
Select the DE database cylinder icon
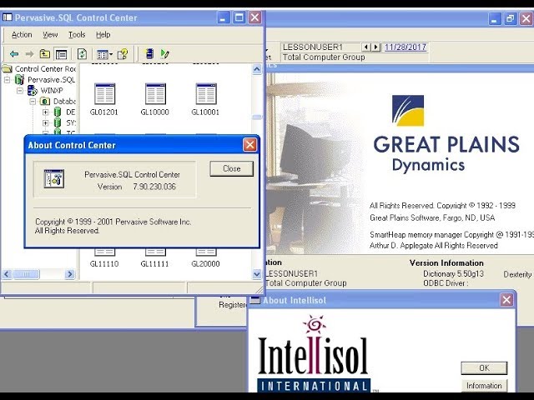point(58,112)
